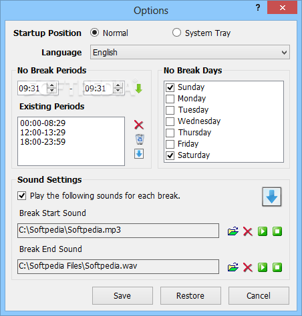Click the Restore button
Image resolution: width=302 pixels, height=316 pixels.
[190, 295]
